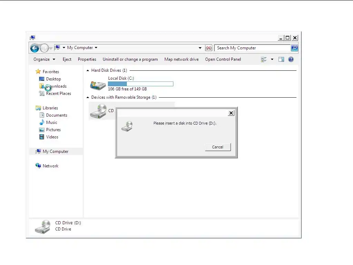The width and height of the screenshot is (353, 265).
Task: Click the search magnifier icon
Action: pos(294,48)
